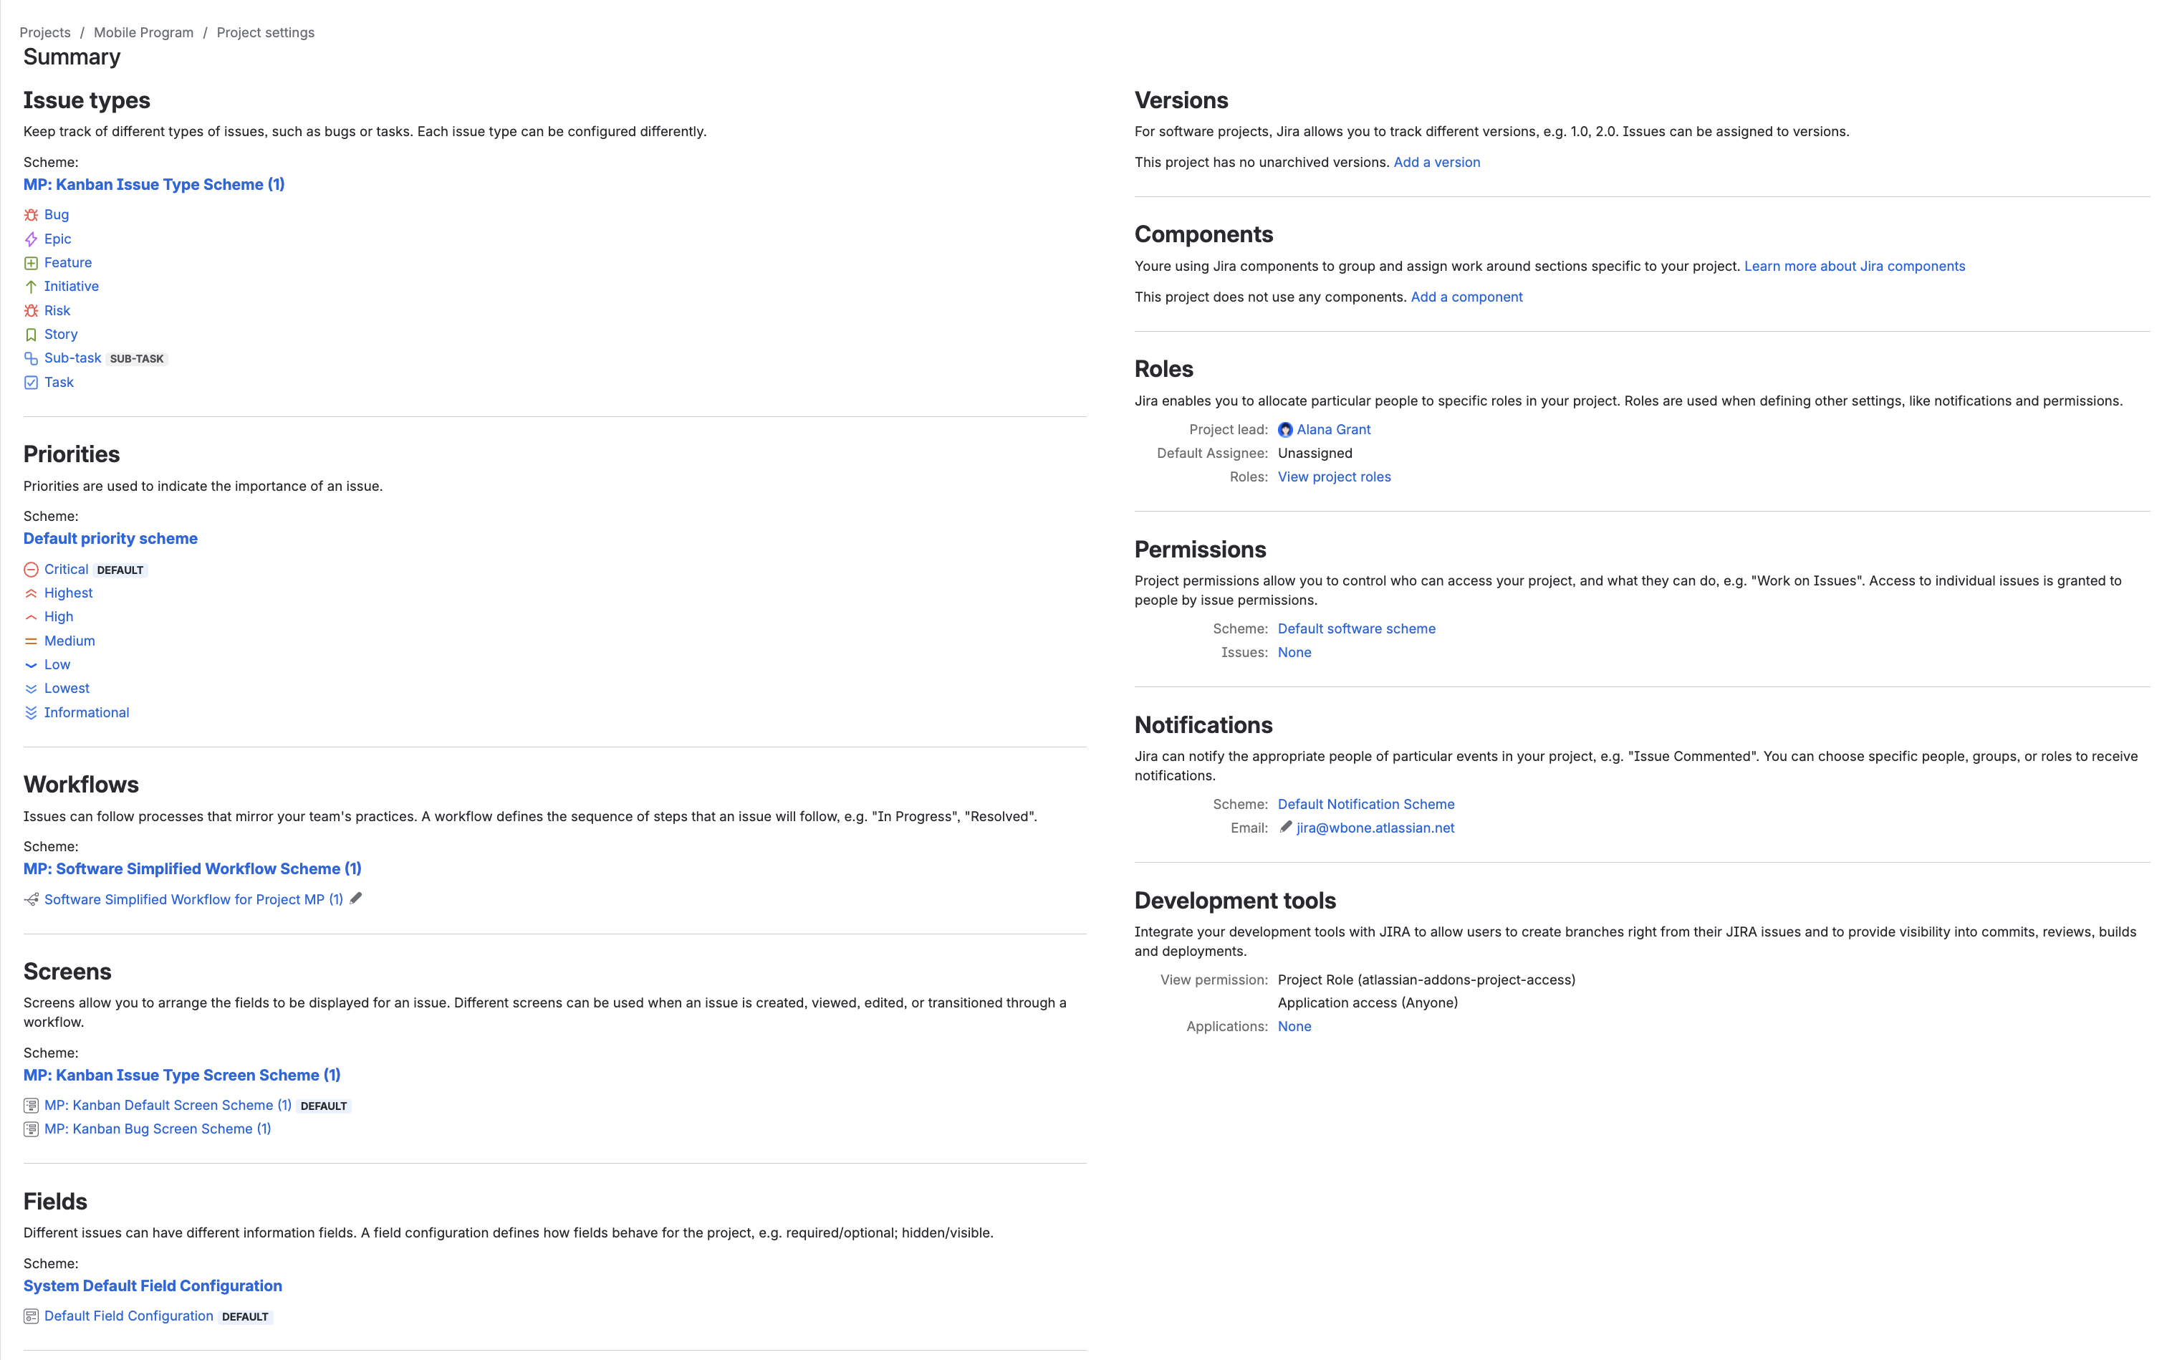
Task: Edit the Software Simplified Workflow via pencil icon
Action: pos(356,898)
